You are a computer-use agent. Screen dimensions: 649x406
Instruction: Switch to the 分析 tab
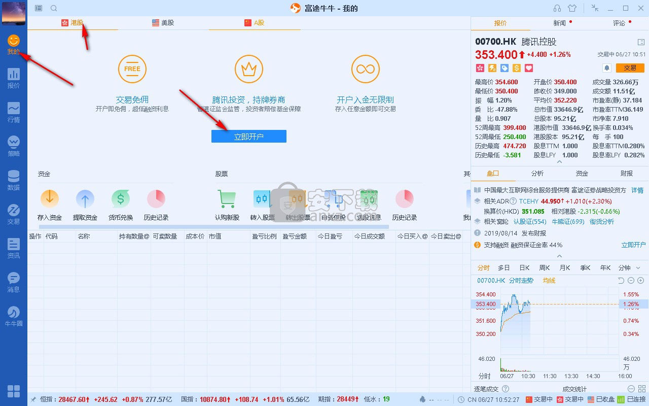pyautogui.click(x=537, y=174)
